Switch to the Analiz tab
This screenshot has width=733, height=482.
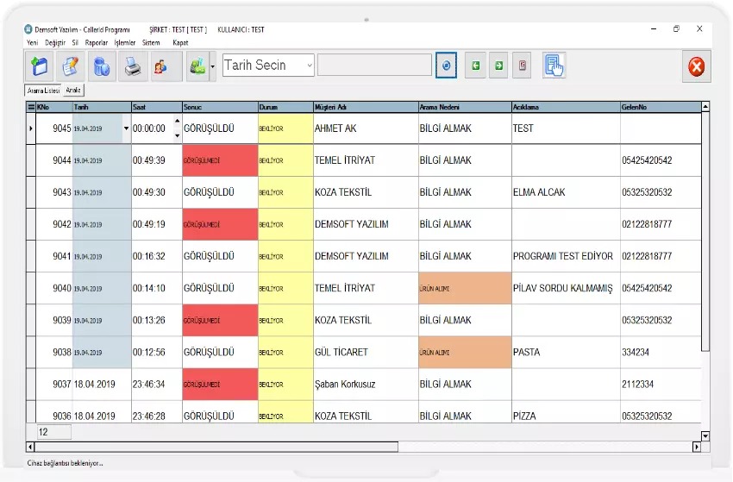coord(73,90)
